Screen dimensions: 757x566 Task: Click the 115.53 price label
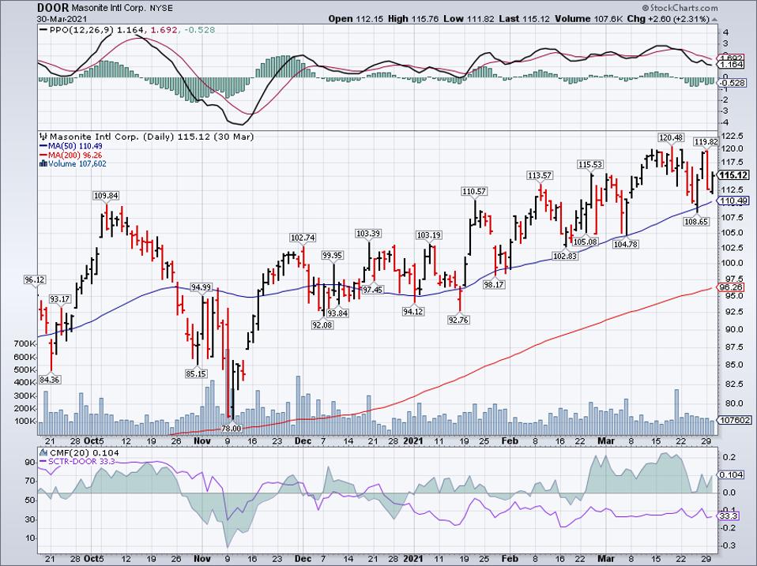tap(590, 164)
